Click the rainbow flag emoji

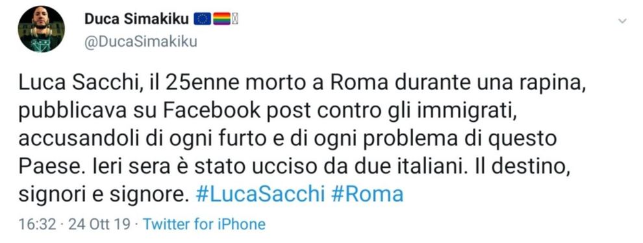[x=222, y=18]
